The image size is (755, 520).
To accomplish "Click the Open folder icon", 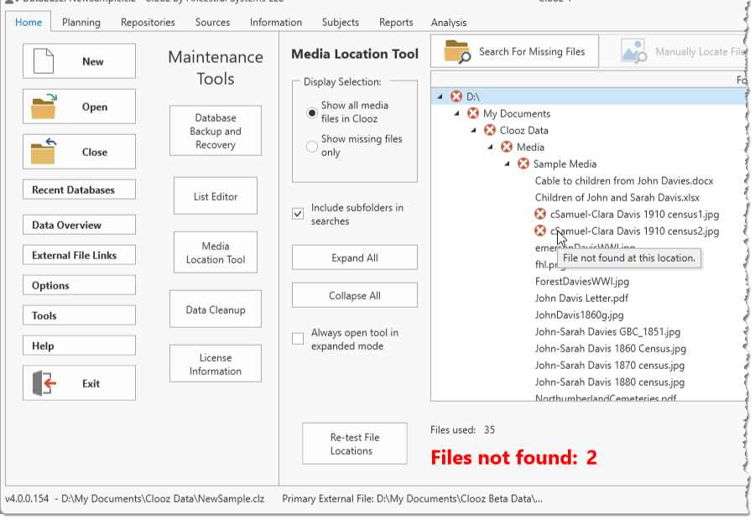I will 43,107.
